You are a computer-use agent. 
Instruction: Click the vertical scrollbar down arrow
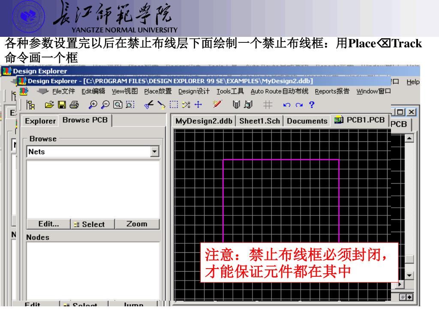(x=409, y=275)
